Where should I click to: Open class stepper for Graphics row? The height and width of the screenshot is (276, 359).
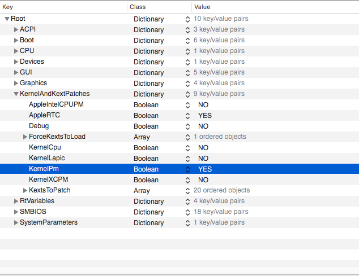tap(187, 84)
